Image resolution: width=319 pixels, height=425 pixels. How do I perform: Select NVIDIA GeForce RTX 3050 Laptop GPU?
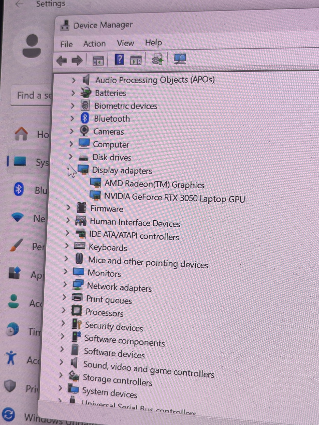(175, 198)
